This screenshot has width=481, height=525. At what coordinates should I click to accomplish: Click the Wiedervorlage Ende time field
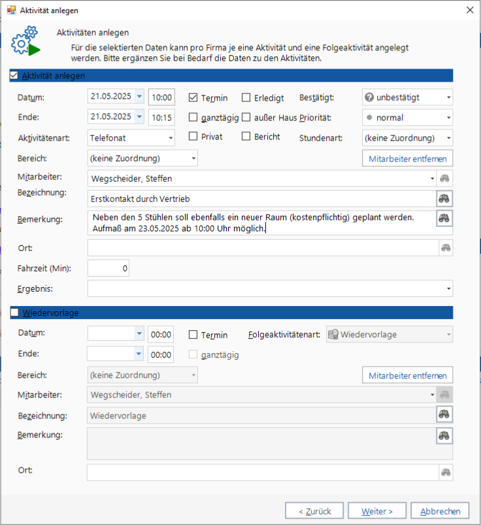pyautogui.click(x=161, y=354)
